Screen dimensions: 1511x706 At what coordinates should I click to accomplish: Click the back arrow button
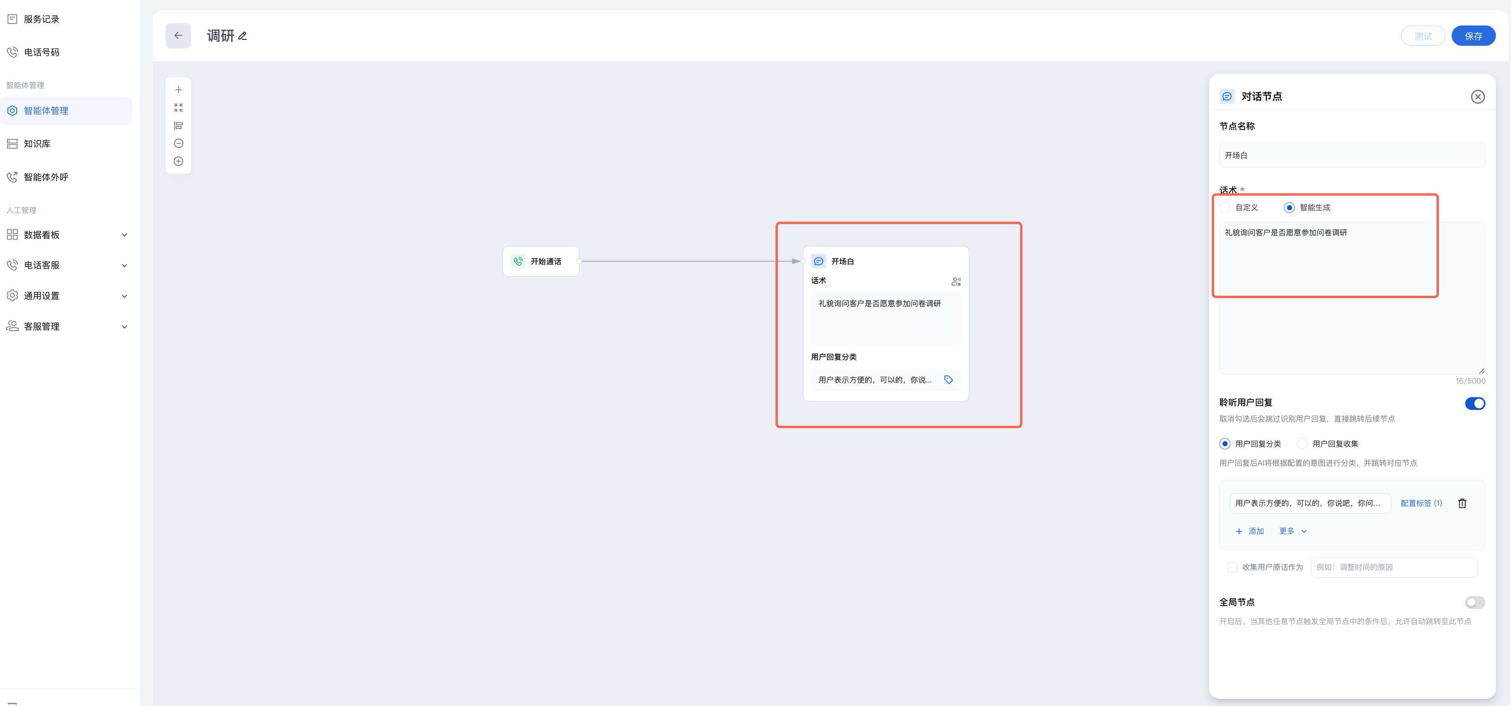coord(178,36)
